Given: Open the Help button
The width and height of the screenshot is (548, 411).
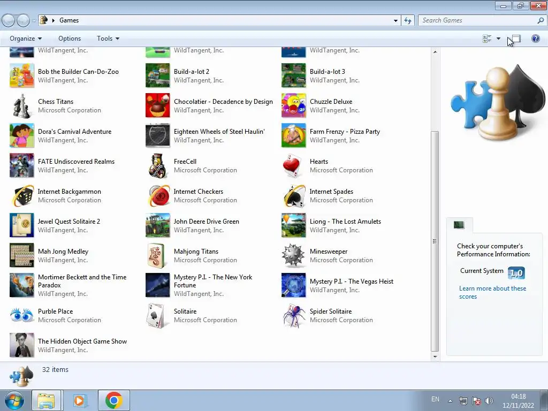Looking at the screenshot, I should 535,39.
